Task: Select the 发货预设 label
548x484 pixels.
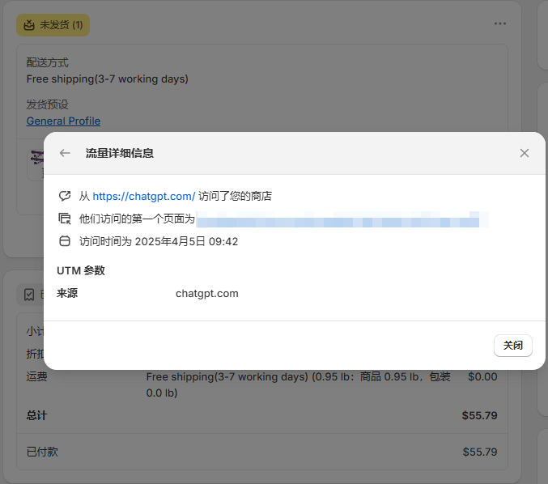Action: [48, 104]
